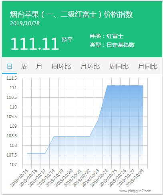Click the x-axis date 2019/10/22
The image size is (163, 195).
tap(82, 178)
